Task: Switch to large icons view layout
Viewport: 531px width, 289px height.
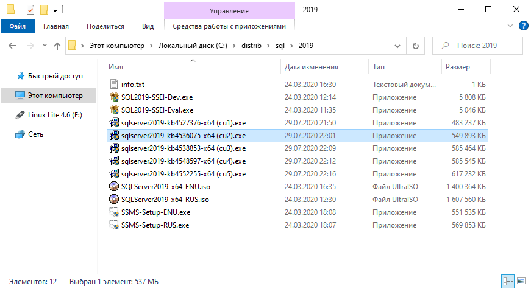Action: (521, 281)
